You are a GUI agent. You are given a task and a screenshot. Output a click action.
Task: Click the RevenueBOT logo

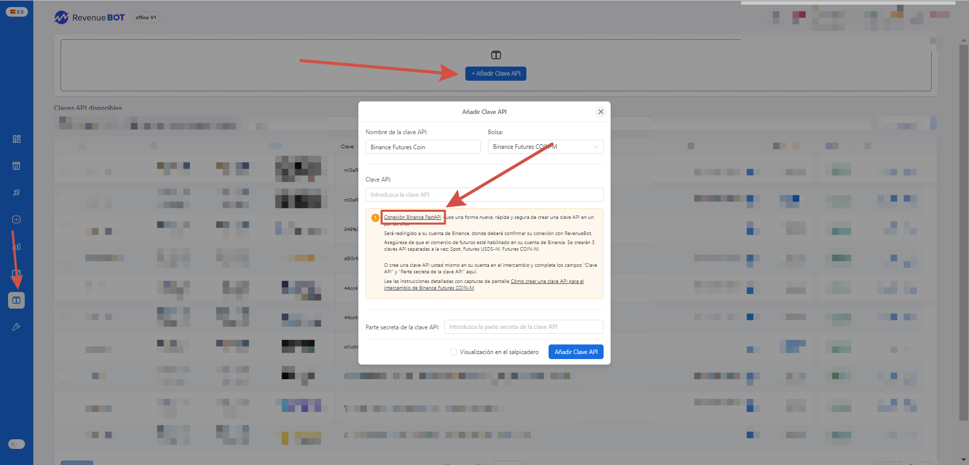pos(89,18)
